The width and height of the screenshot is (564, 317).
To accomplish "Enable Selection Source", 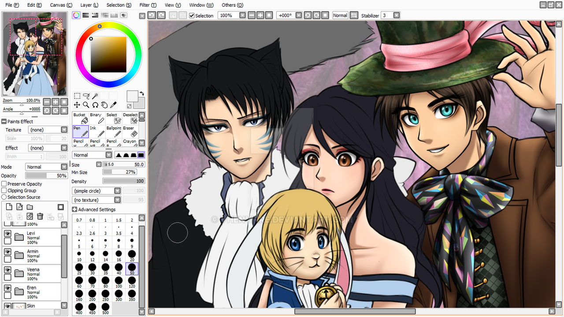I will (x=4, y=197).
